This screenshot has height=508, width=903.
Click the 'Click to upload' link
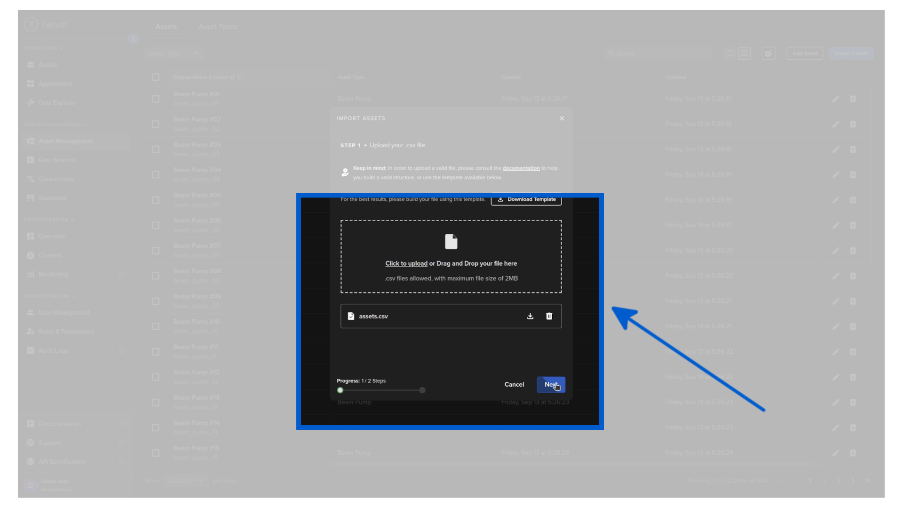(x=406, y=264)
